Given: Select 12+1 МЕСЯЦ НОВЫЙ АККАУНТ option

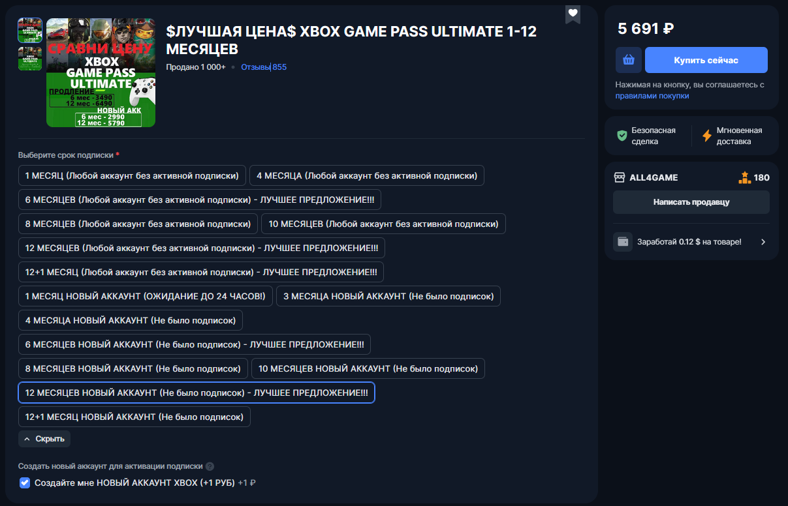Looking at the screenshot, I should click(x=134, y=417).
